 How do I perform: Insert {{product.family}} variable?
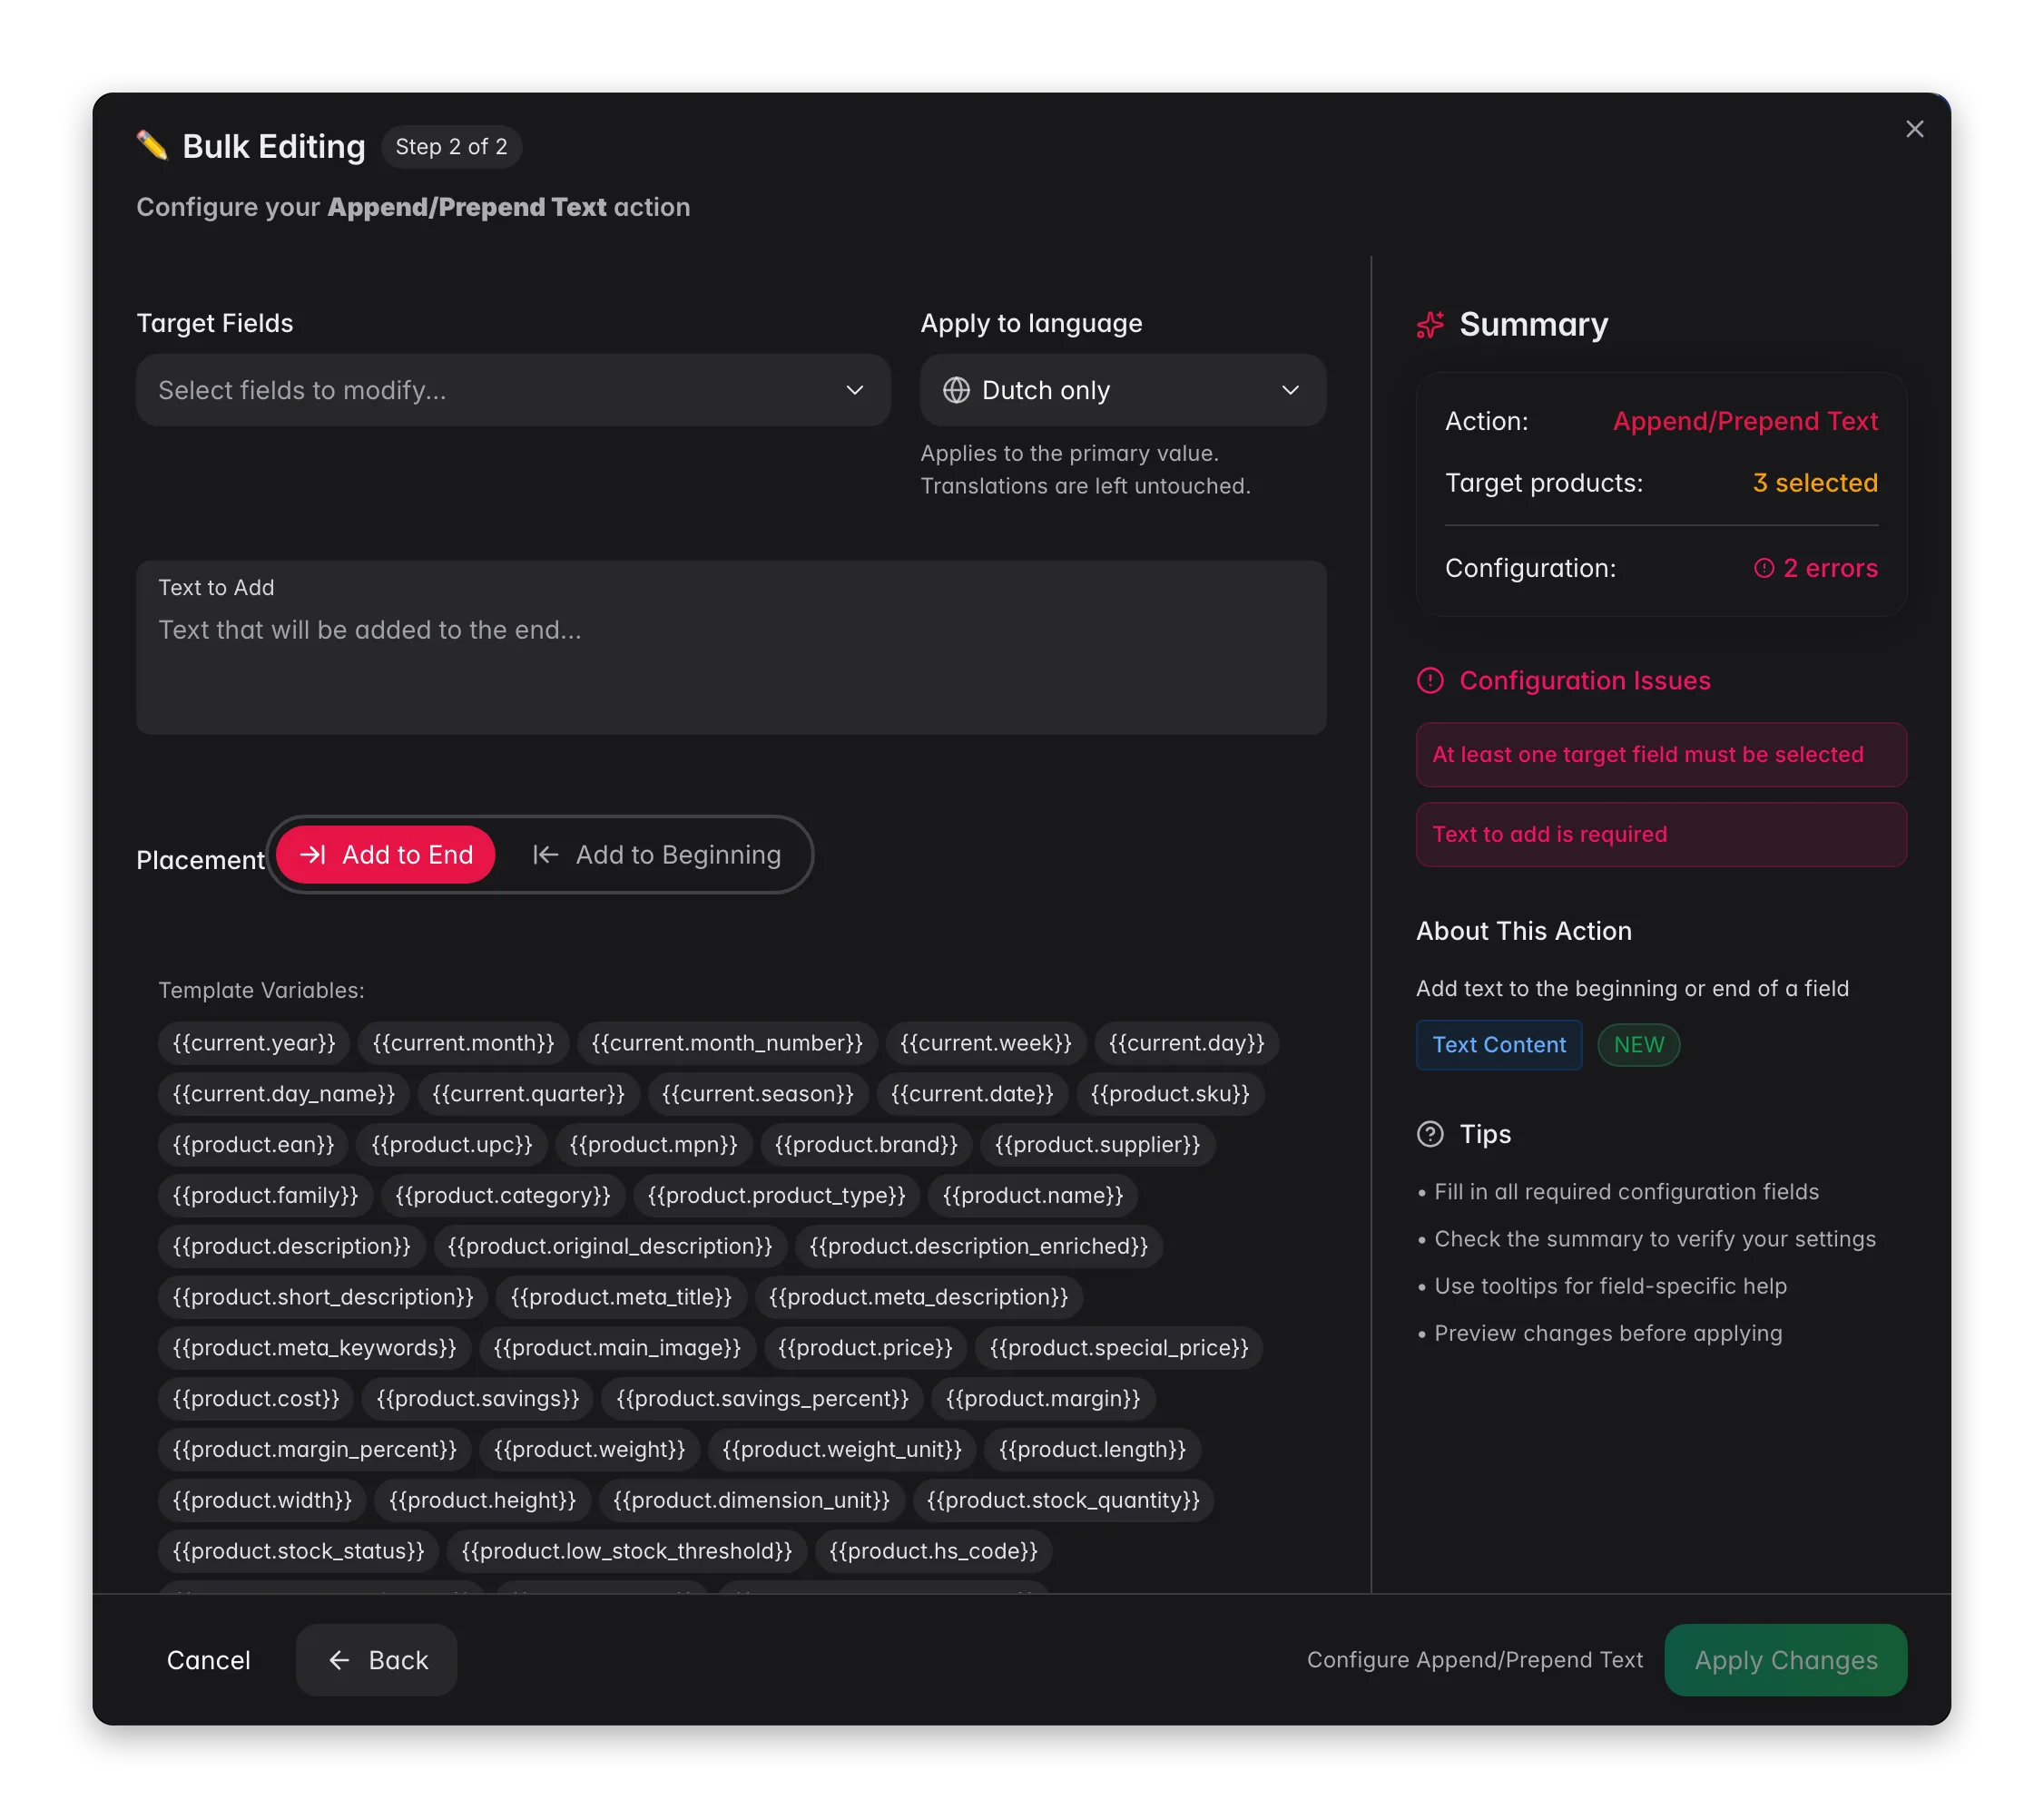(265, 1196)
